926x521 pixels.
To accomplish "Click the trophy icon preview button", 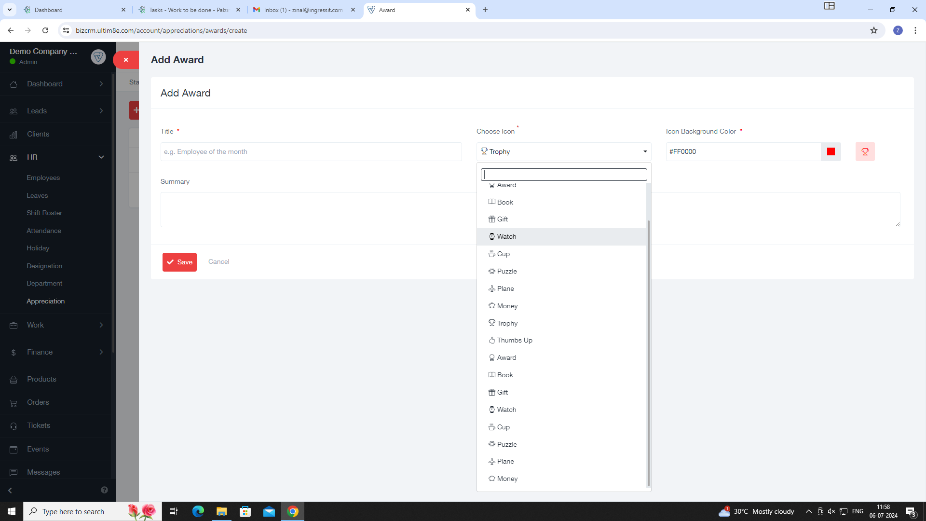I will click(x=865, y=151).
